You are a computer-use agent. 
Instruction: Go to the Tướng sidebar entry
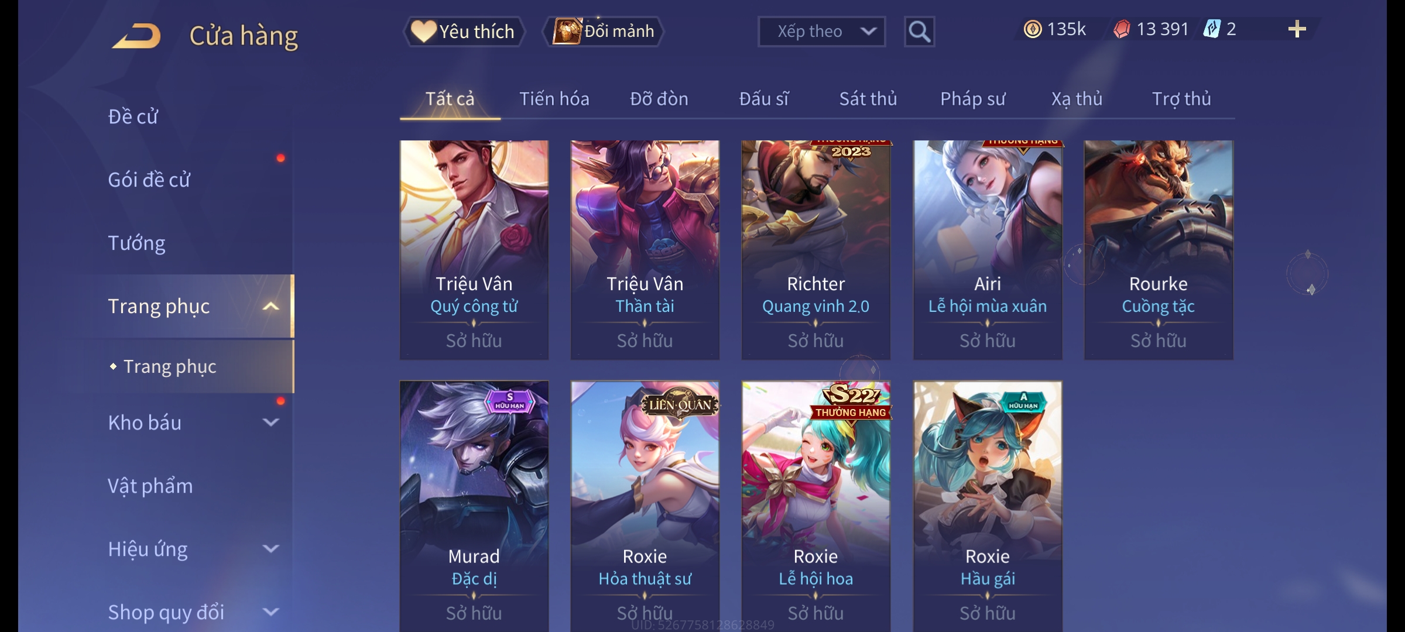coord(137,243)
